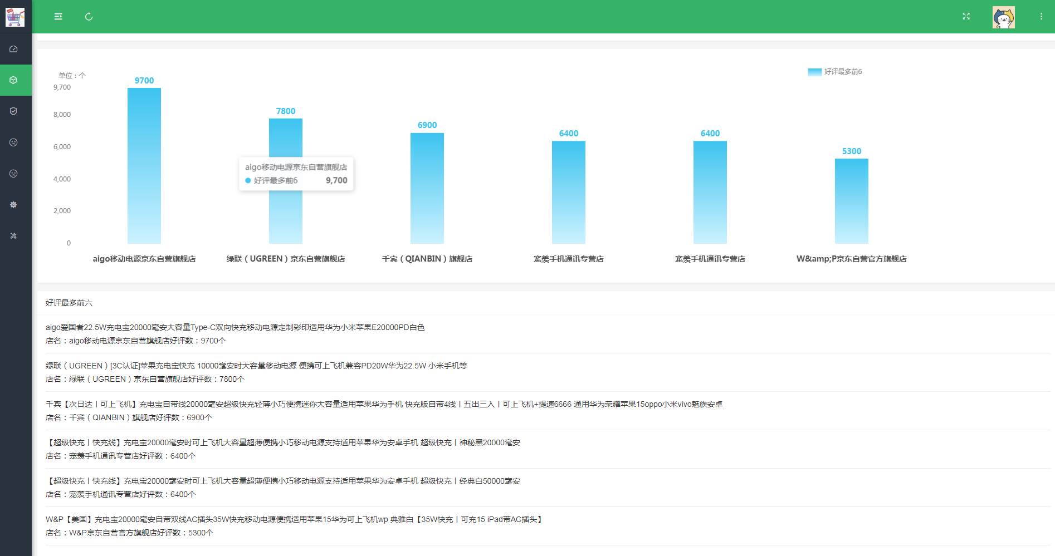Click the refresh icon in header
1055x556 pixels.
[x=89, y=17]
